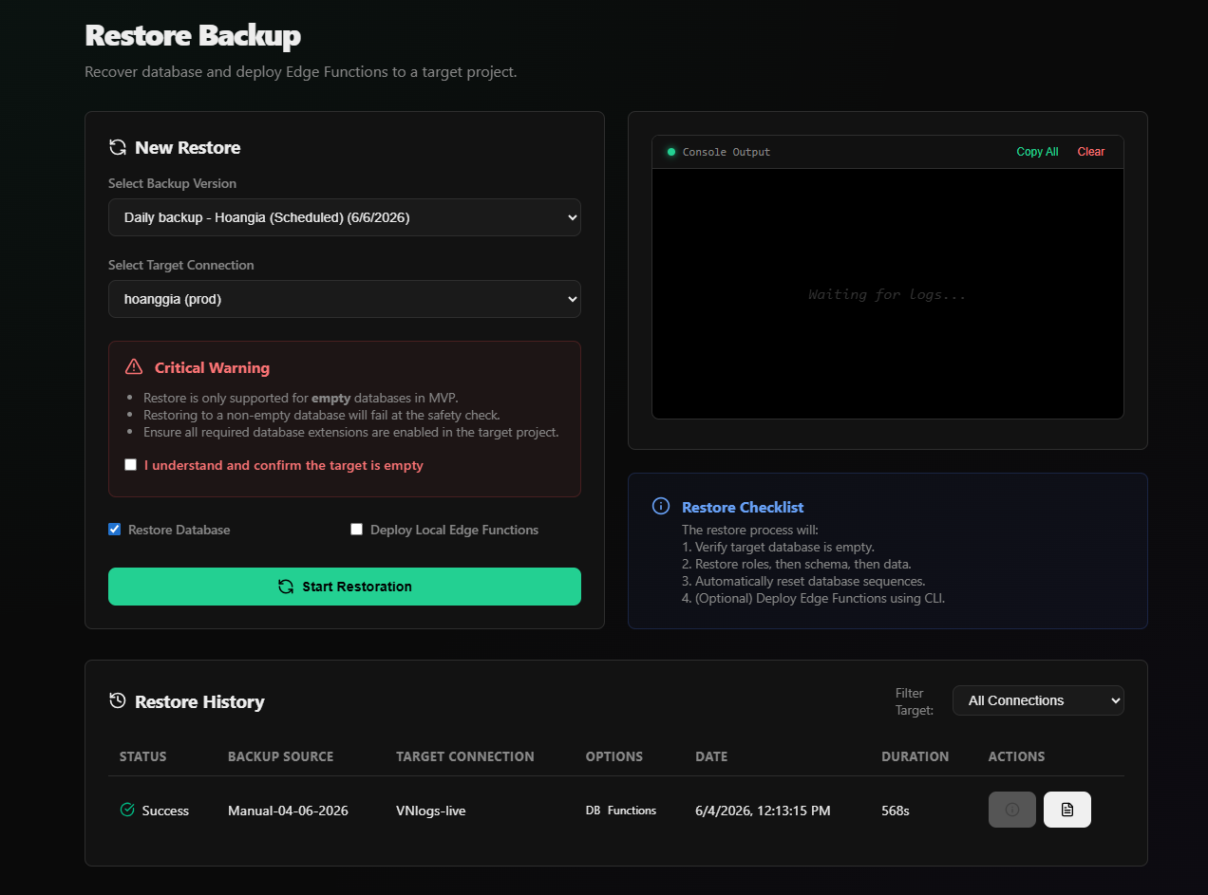This screenshot has height=895, width=1208.
Task: Click the New Restore refresh icon
Action: point(118,147)
